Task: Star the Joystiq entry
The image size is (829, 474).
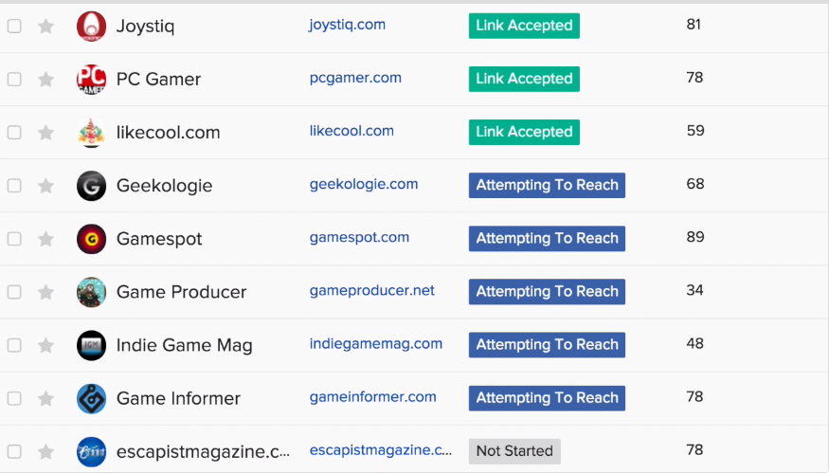Action: (46, 26)
